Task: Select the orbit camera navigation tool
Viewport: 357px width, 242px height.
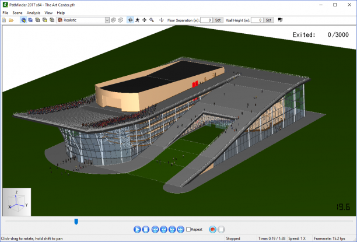Action: [130, 20]
